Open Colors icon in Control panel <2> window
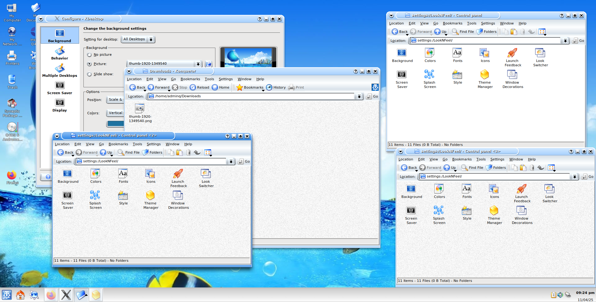This screenshot has width=596, height=302. click(x=96, y=176)
